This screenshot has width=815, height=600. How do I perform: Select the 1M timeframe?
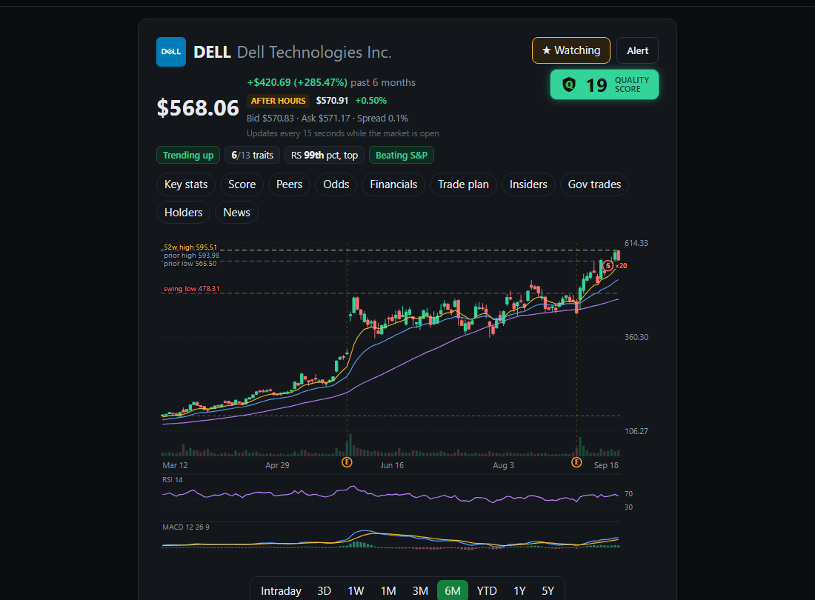(x=387, y=590)
